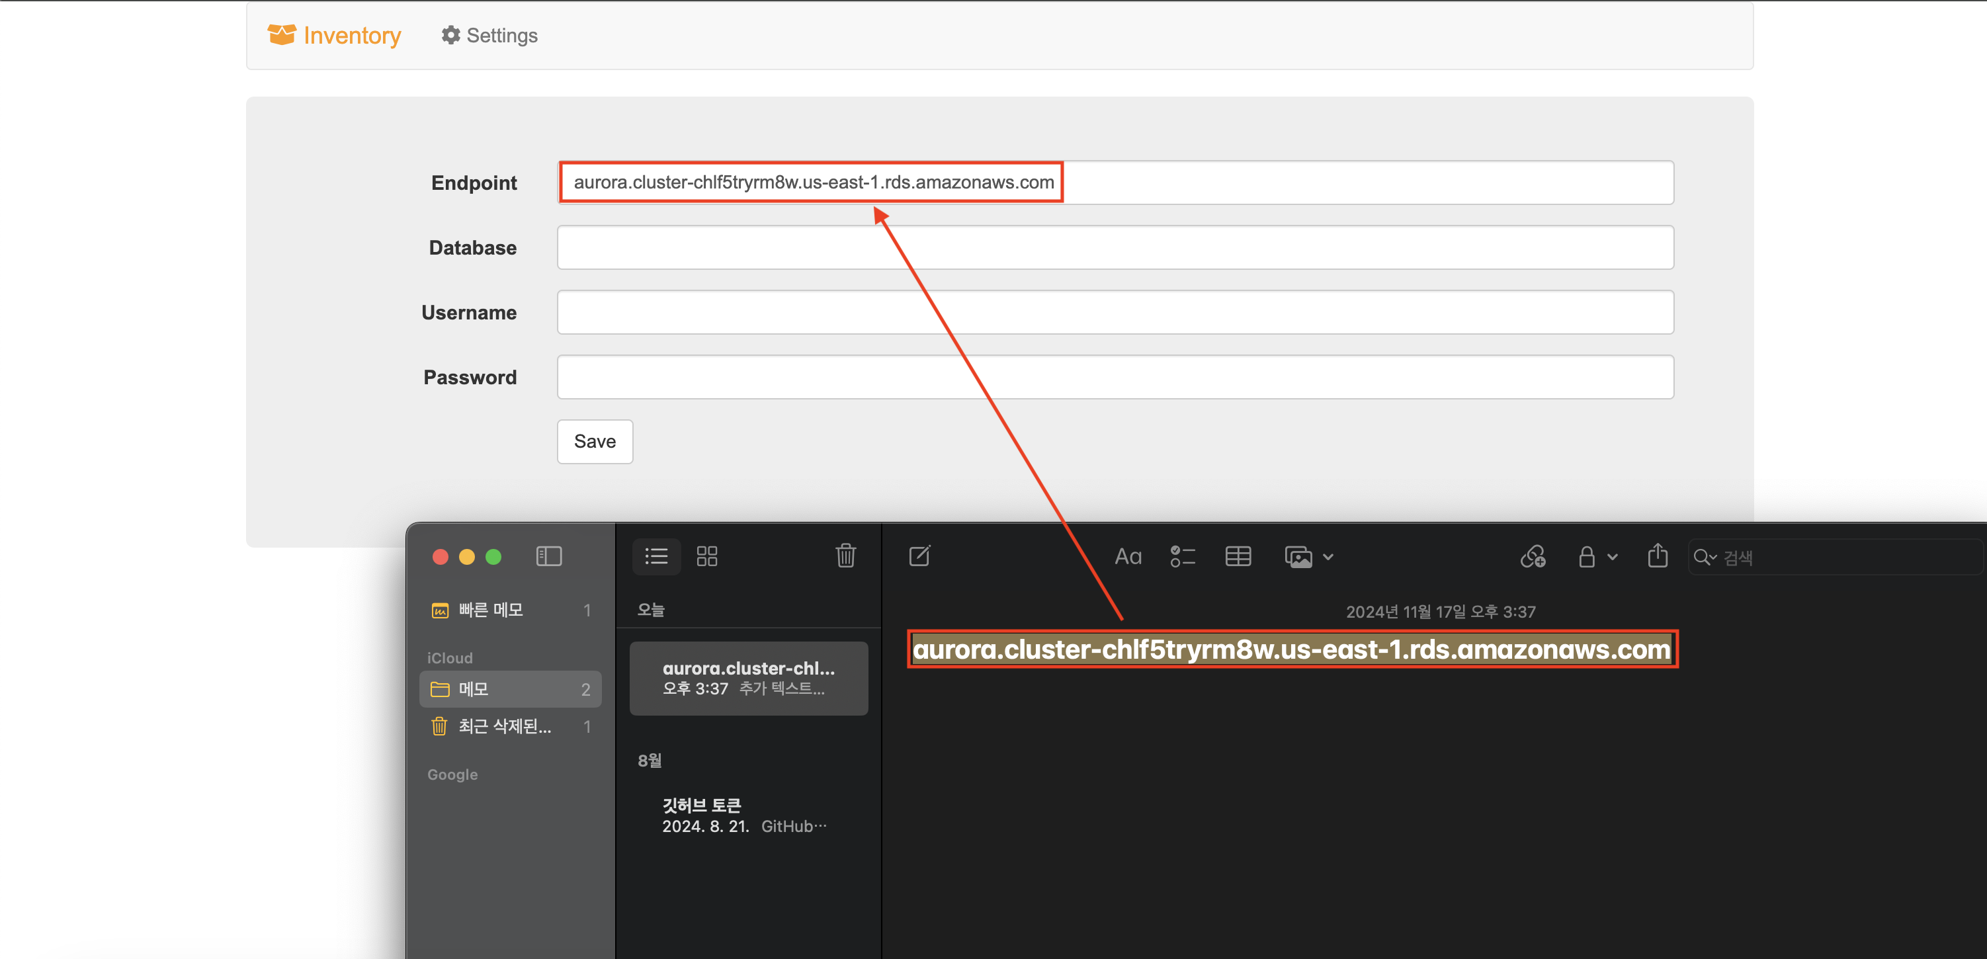Image resolution: width=1987 pixels, height=959 pixels.
Task: Expand the lock note dropdown
Action: [1612, 557]
